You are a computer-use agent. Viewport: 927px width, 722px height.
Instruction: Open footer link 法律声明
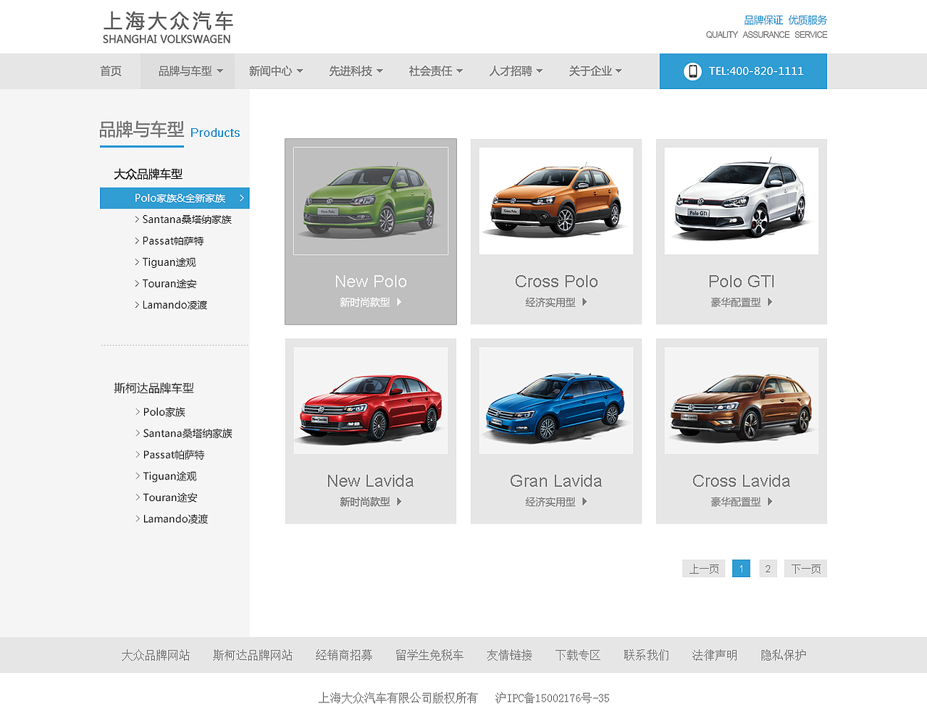[715, 655]
